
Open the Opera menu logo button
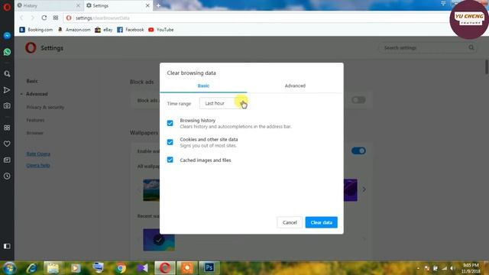[7, 7]
